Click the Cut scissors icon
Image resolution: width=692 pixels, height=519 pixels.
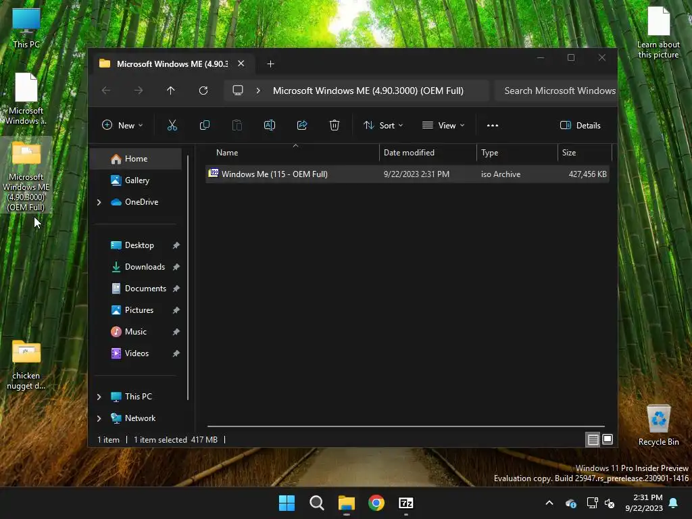point(172,125)
